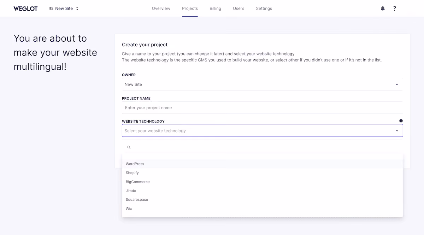Click the "OWNER" label
Image resolution: width=424 pixels, height=235 pixels.
pyautogui.click(x=129, y=75)
